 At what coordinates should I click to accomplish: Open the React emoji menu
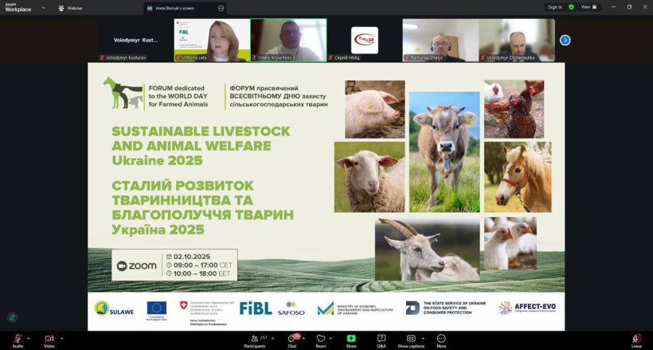[x=321, y=340]
